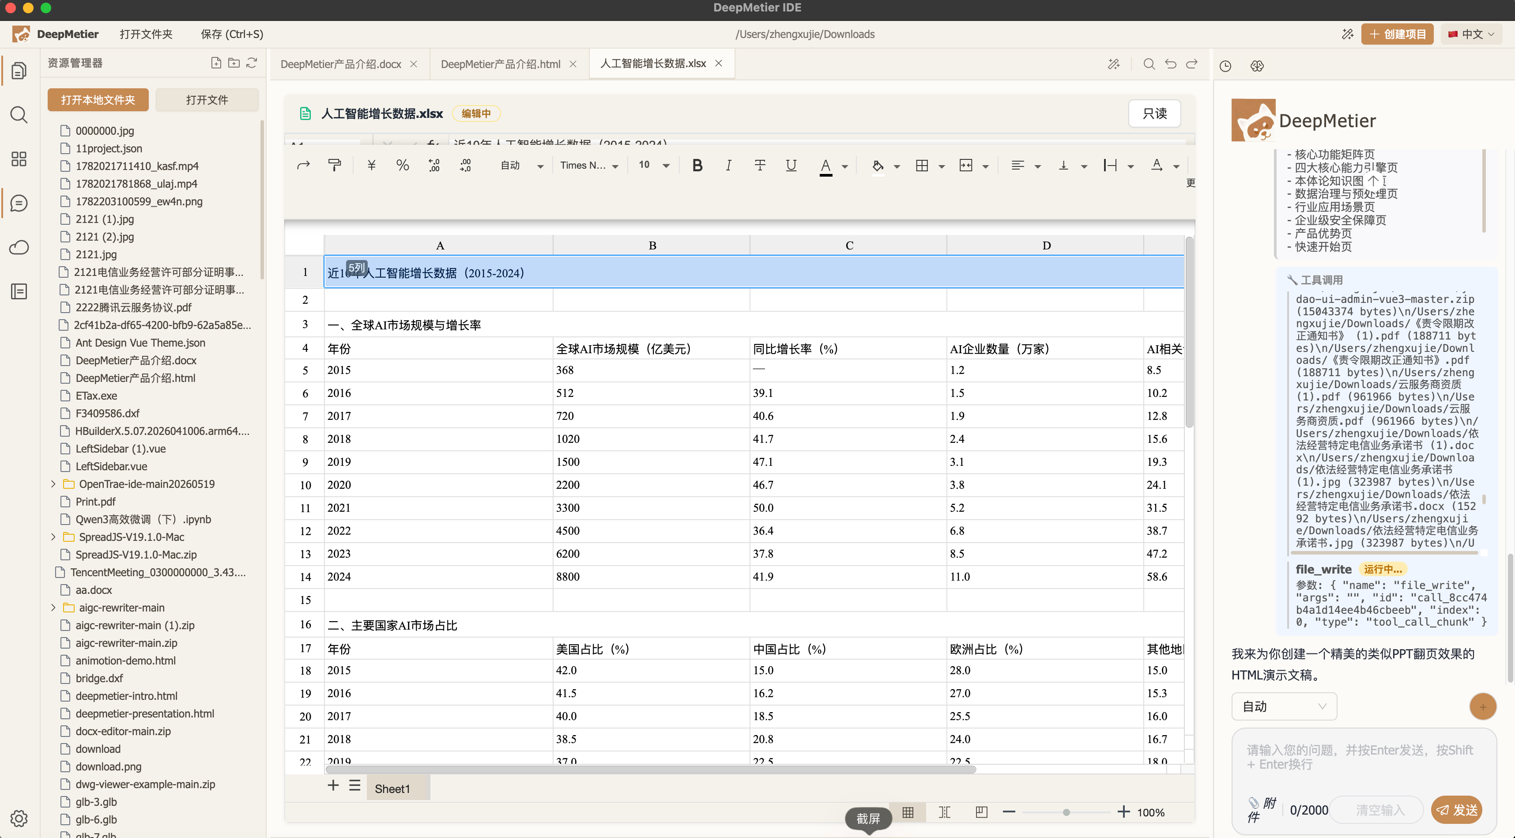The image size is (1515, 838).
Task: Expand the OpenTrae-ide-main20260519 folder
Action: 53,483
